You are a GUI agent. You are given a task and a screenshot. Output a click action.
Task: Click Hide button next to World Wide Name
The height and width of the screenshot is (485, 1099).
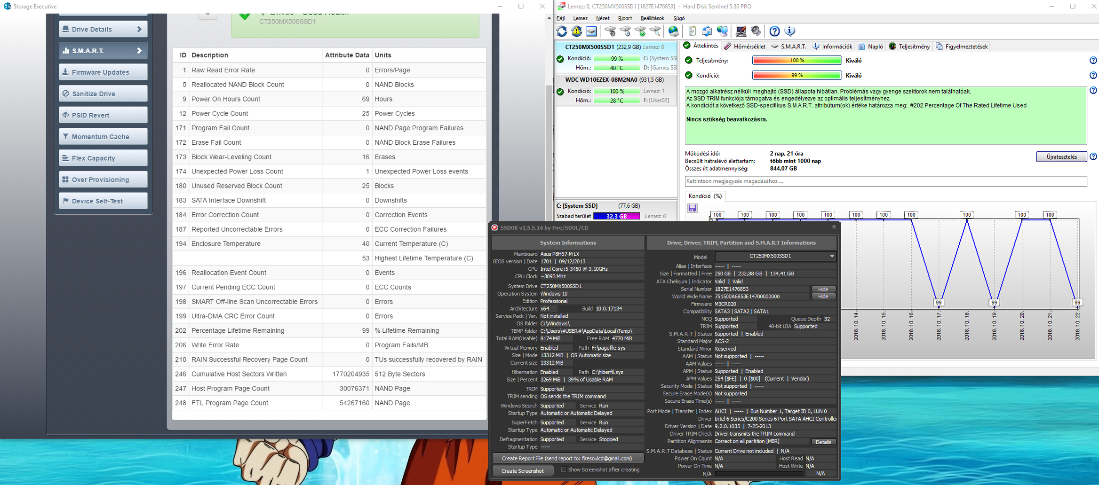point(823,297)
